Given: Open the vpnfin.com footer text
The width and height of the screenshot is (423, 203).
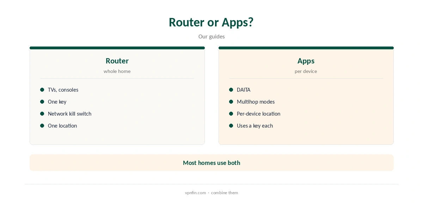Looking at the screenshot, I should coord(195,193).
